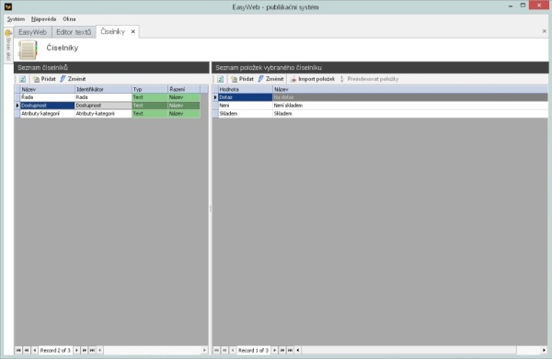Close the tab area with the far-right X
The image size is (552, 359).
coord(545,31)
